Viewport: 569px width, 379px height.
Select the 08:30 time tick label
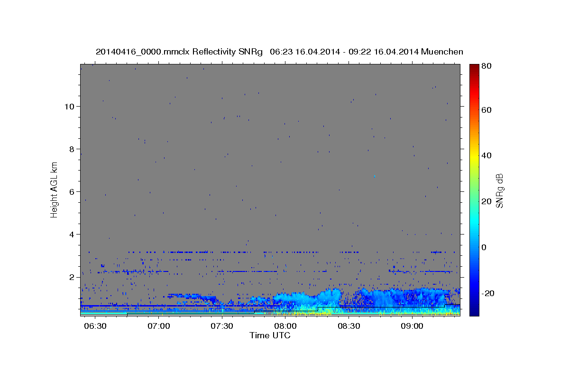point(349,326)
